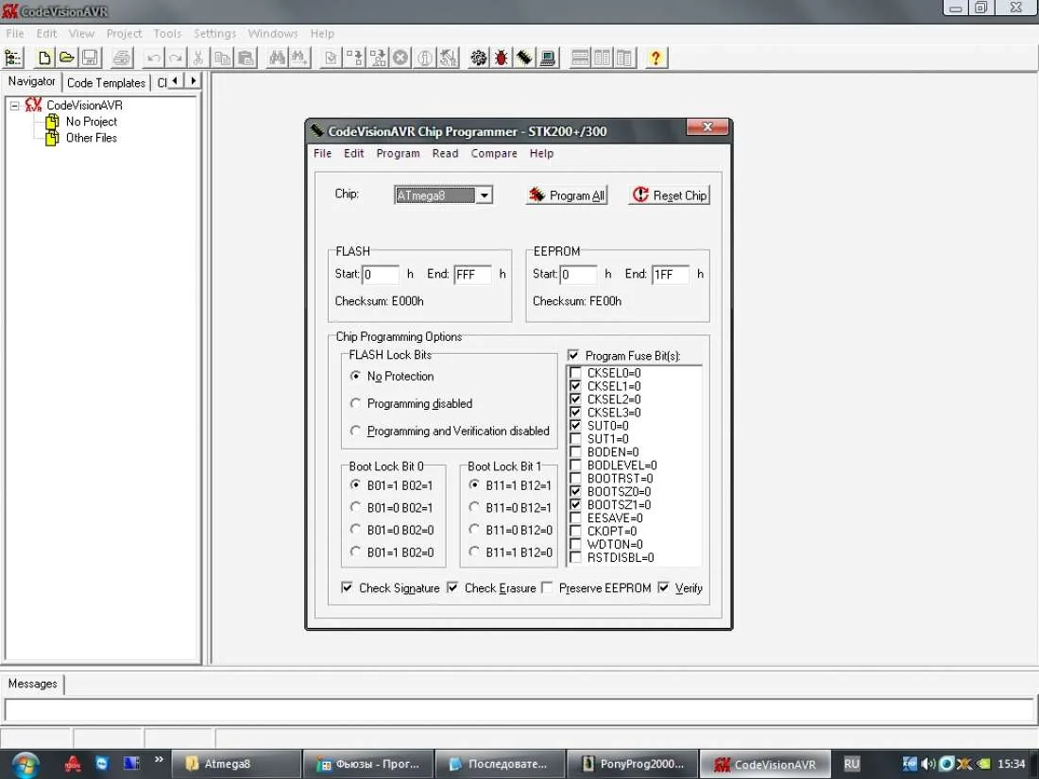Check the Preserve EEPROM option
Screen dimensions: 1039x779
click(x=547, y=587)
